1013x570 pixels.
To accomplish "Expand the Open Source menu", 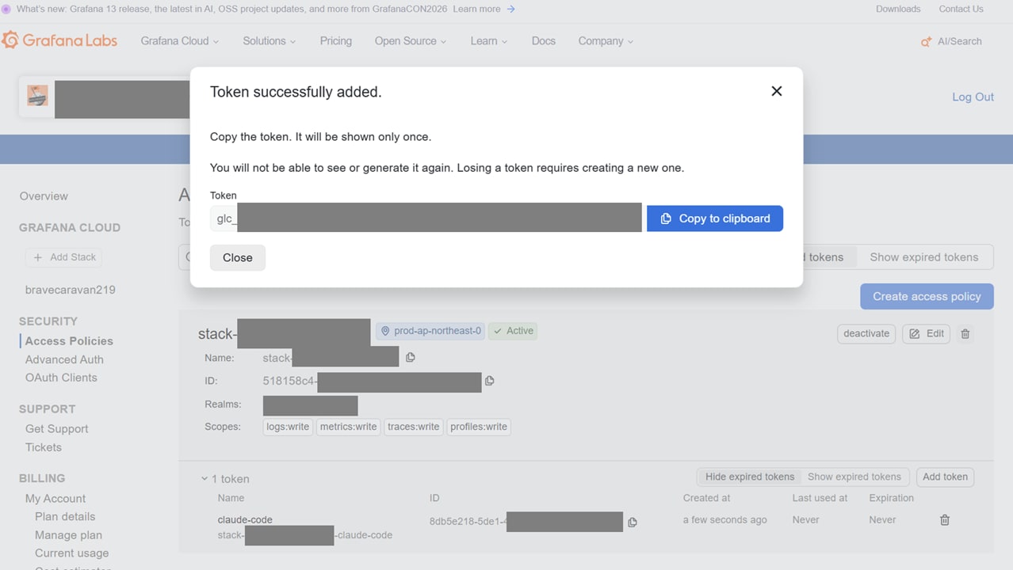I will (x=411, y=41).
